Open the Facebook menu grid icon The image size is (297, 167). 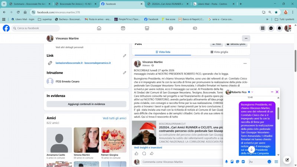click(262, 28)
